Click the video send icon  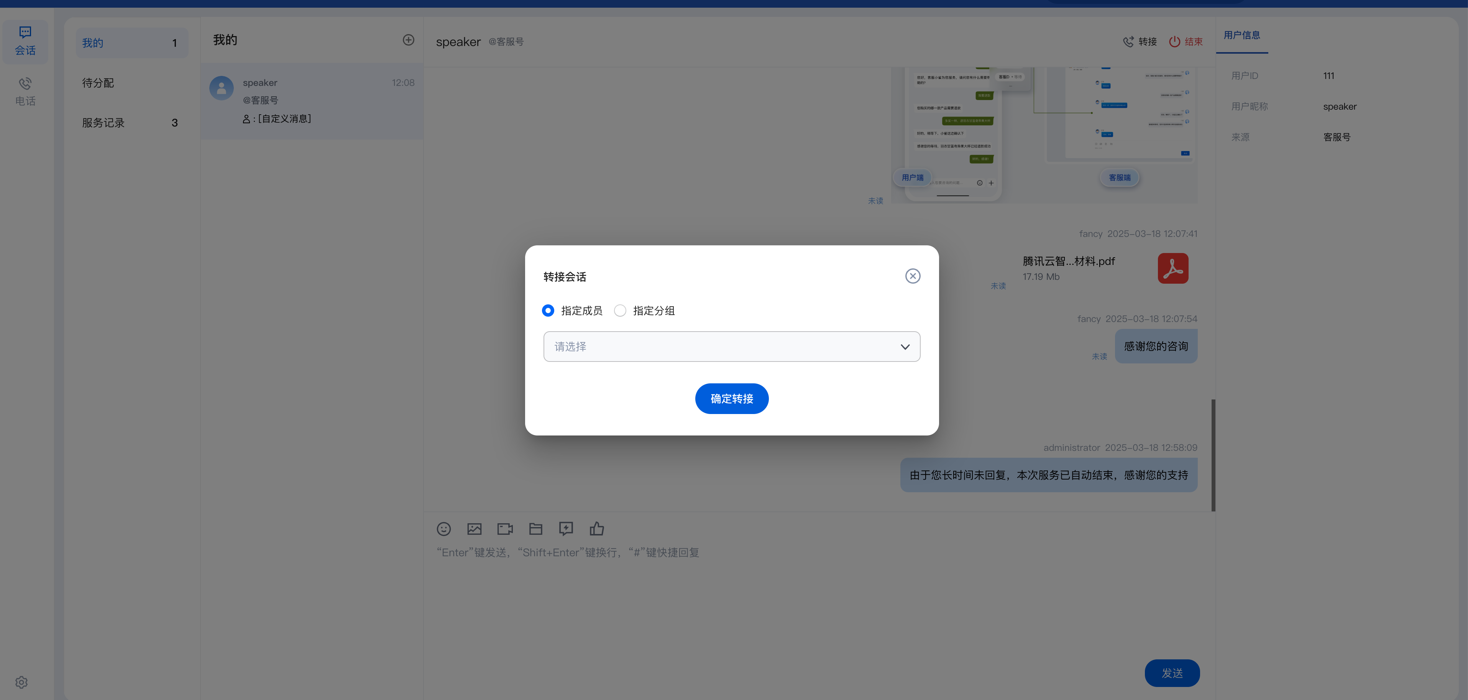tap(505, 529)
